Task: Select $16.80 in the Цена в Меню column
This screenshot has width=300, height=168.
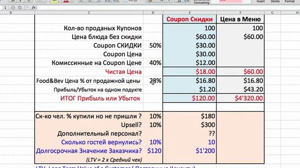Action: tap(240, 81)
